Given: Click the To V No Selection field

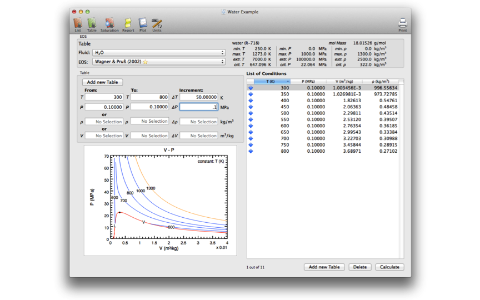Looking at the screenshot, I should point(149,136).
